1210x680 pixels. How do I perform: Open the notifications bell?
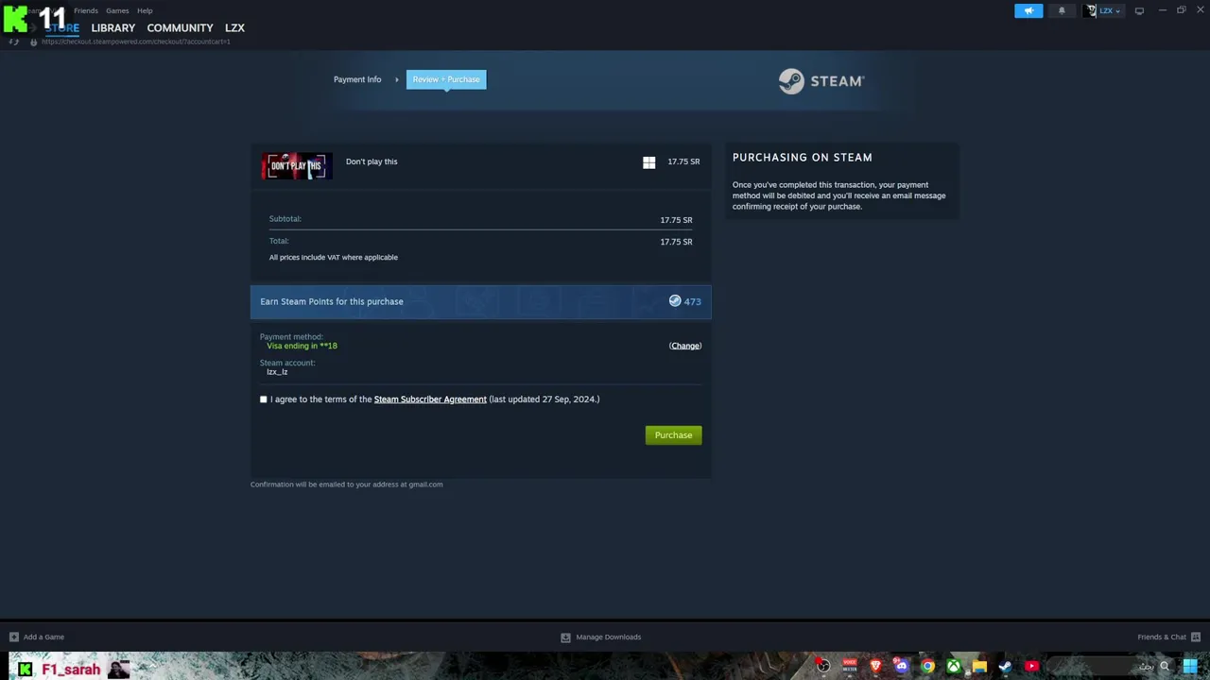[1062, 11]
